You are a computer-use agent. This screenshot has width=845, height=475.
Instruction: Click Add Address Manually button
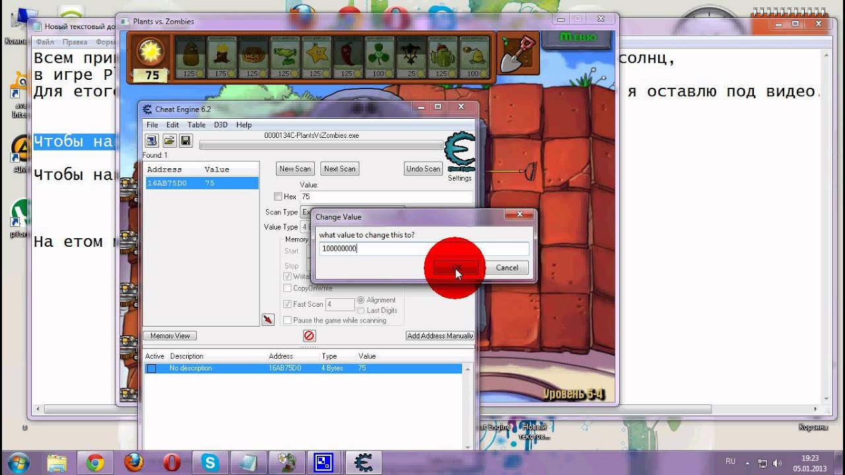pos(440,336)
